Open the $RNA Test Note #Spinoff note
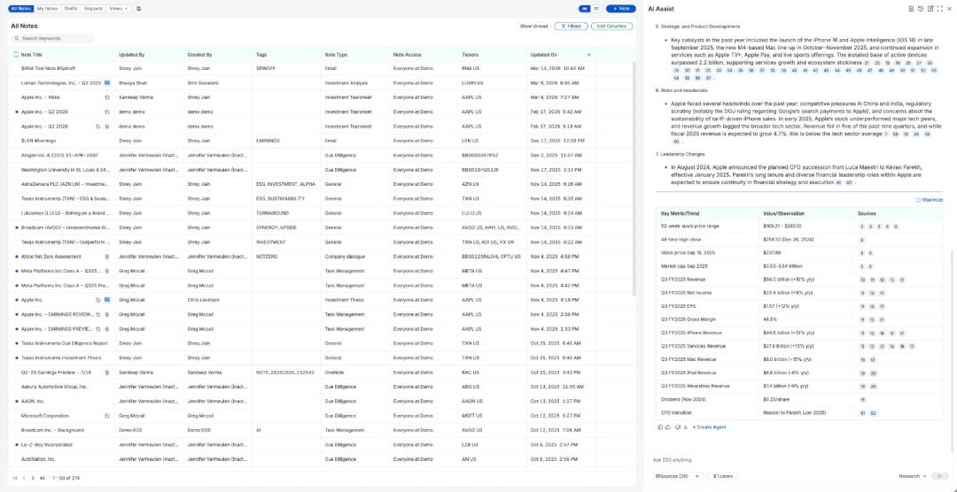This screenshot has height=492, width=957. (48, 68)
